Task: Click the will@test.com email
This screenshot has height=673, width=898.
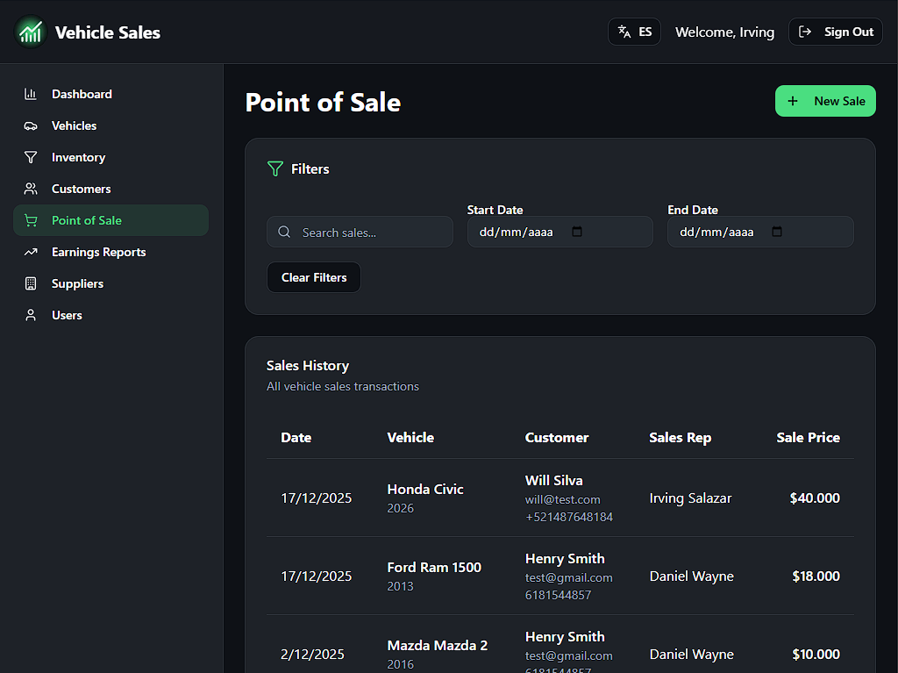Action: tap(562, 499)
